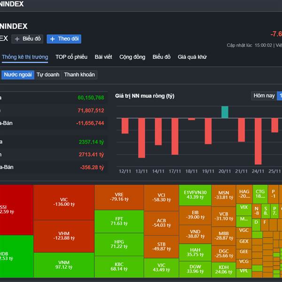This screenshot has width=282, height=282.
Task: Select the Hôm nay time range
Action: [x=264, y=95]
